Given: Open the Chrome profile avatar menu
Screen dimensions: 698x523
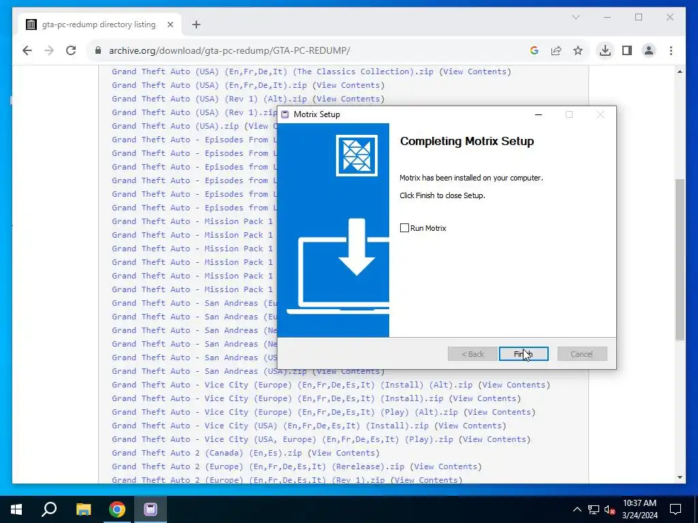Looking at the screenshot, I should click(649, 50).
